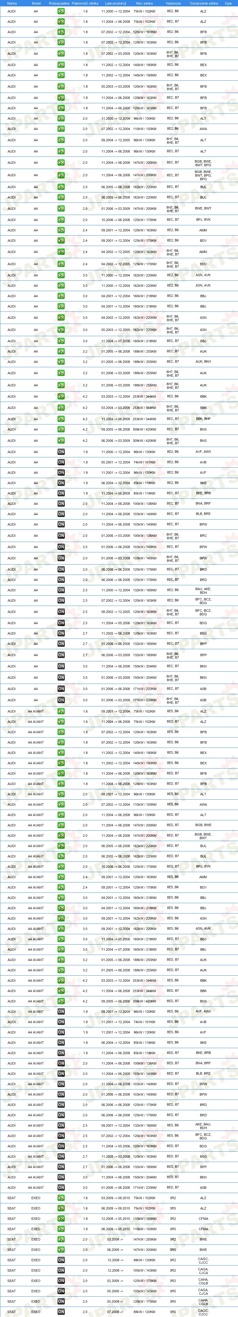Click production years '06.2009 -> 09.2010' cell
Viewport: 238px width, 1317px height.
click(x=115, y=1208)
